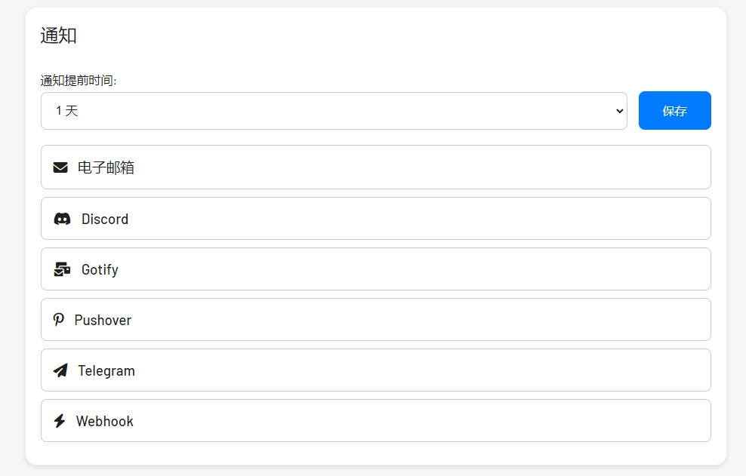Viewport: 746px width, 476px height.
Task: Expand the Discord notification section
Action: coord(375,219)
